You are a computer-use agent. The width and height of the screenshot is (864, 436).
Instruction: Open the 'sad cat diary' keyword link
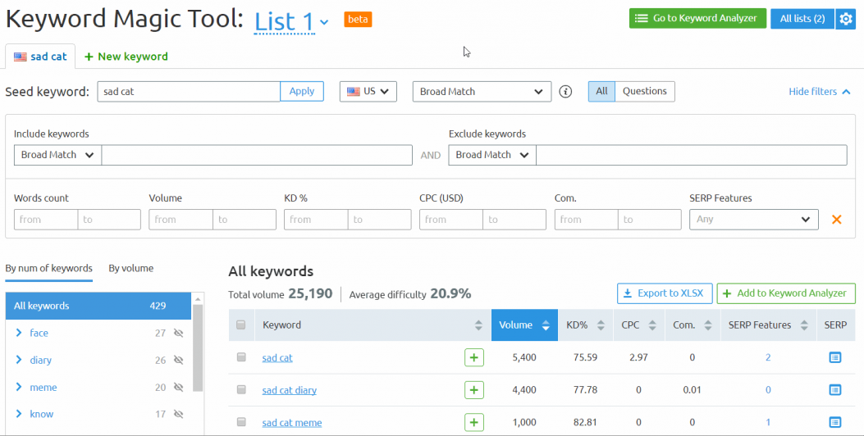290,390
